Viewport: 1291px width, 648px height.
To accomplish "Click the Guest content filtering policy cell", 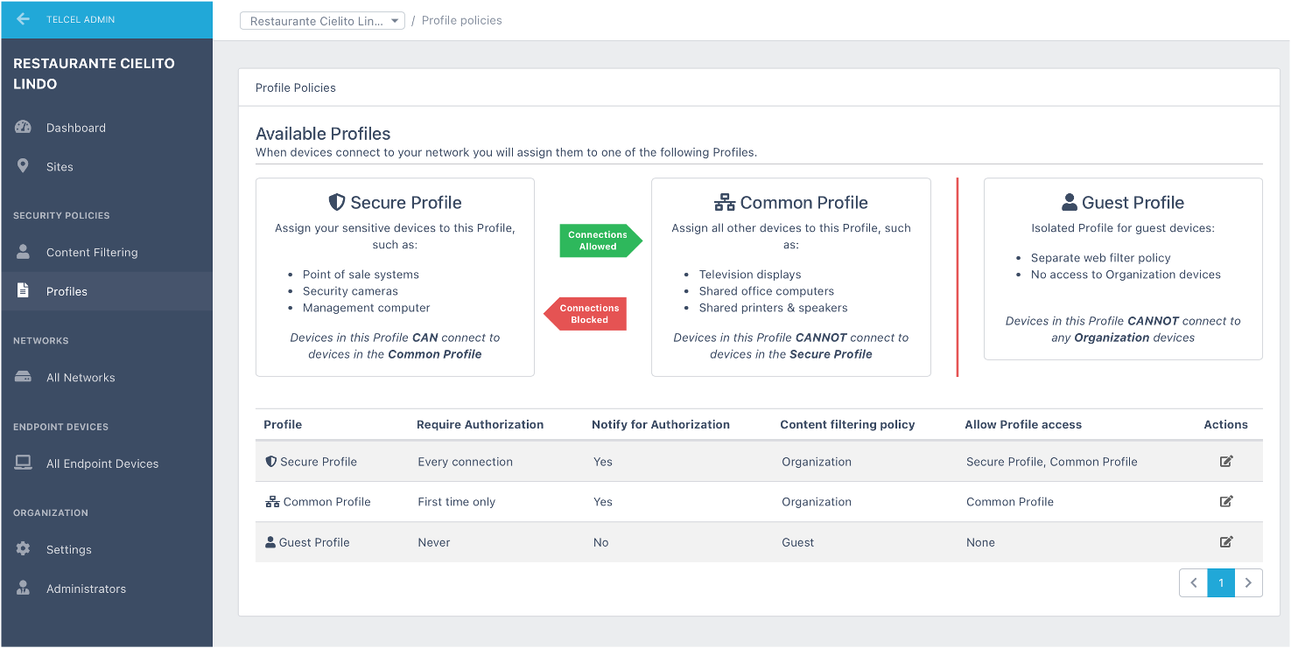I will tap(797, 542).
